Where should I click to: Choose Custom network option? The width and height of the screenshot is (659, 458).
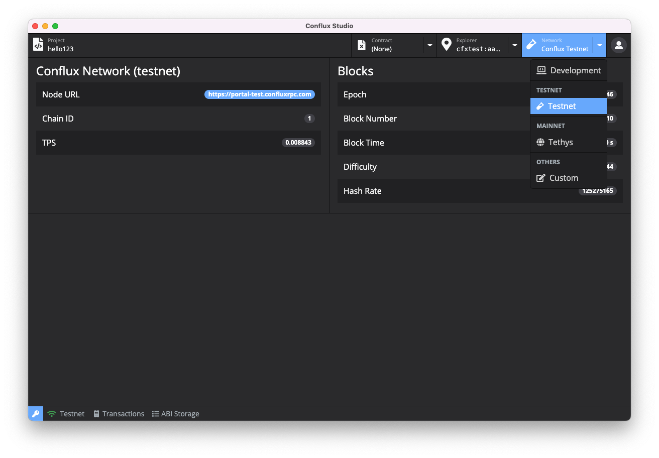[x=569, y=178]
